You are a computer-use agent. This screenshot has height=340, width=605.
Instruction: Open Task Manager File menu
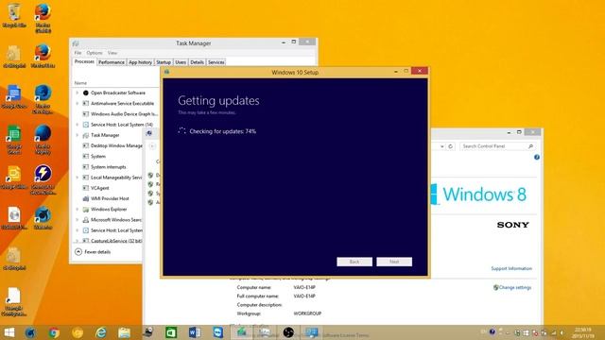coord(78,53)
